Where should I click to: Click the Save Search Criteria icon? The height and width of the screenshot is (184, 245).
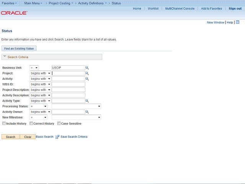pos(57,137)
